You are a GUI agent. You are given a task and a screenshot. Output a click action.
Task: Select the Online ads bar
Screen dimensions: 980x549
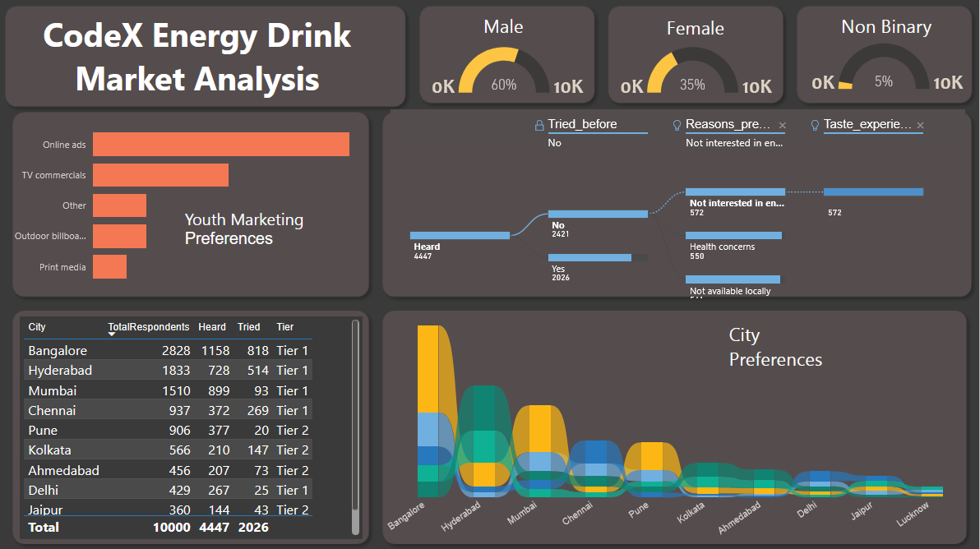pos(220,145)
